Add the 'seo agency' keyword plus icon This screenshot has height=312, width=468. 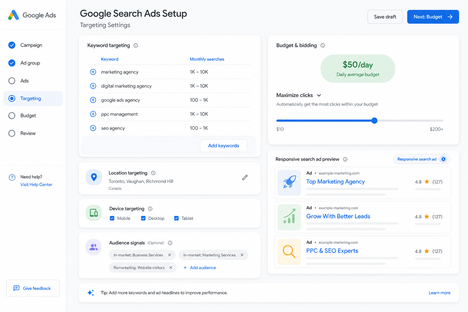tap(93, 128)
